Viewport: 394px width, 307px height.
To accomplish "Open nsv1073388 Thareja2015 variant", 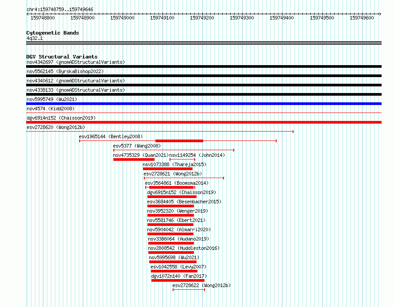I will [x=174, y=164].
